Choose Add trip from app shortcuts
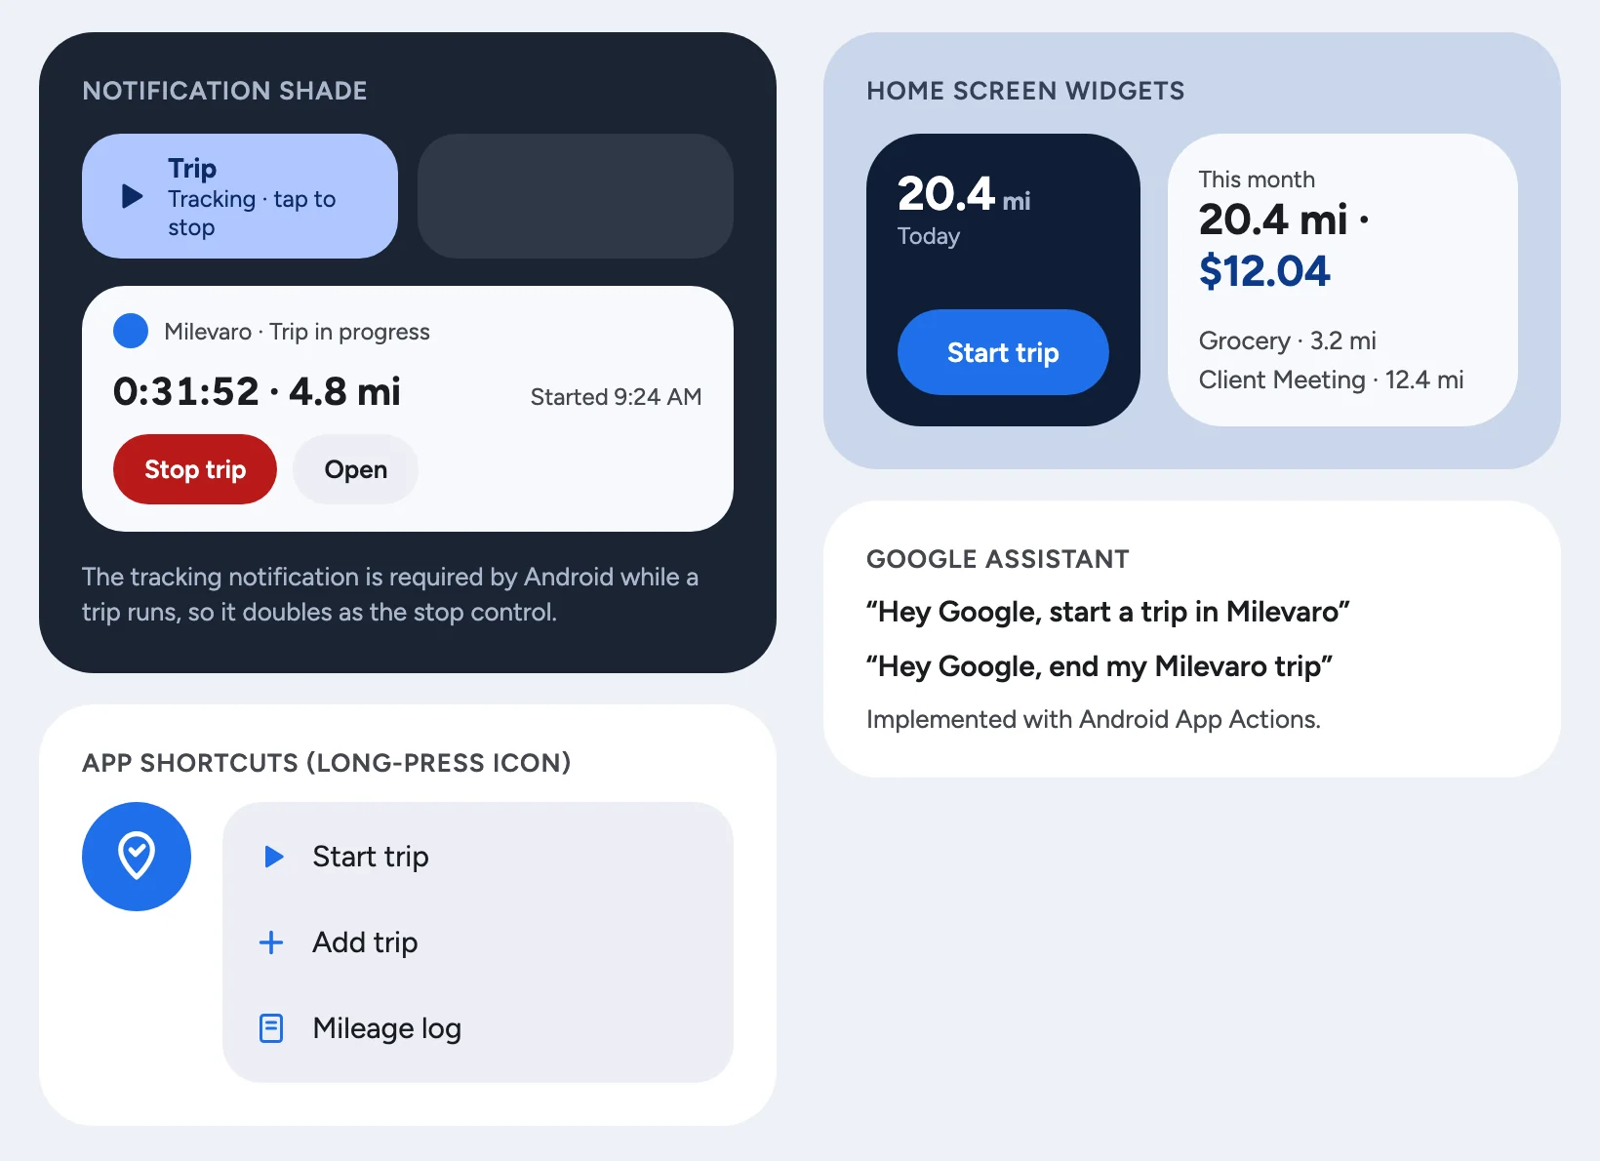The width and height of the screenshot is (1600, 1161). [x=478, y=942]
